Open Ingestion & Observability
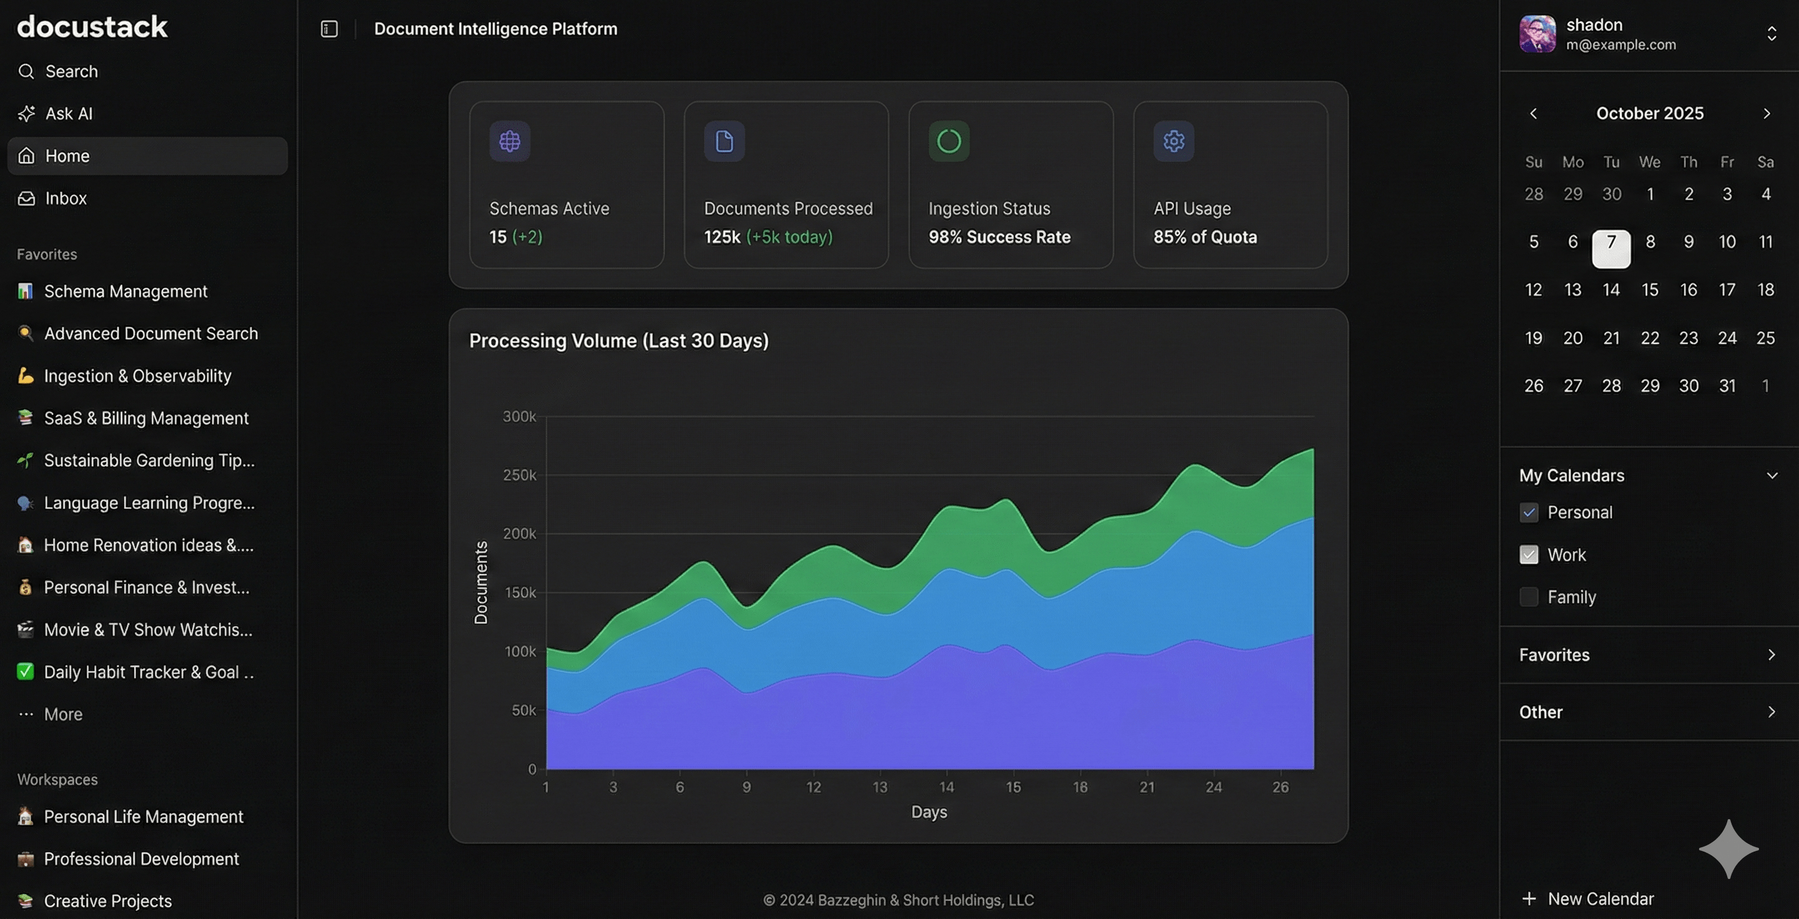1799x919 pixels. click(137, 375)
